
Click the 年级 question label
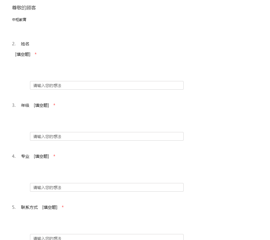click(25, 105)
